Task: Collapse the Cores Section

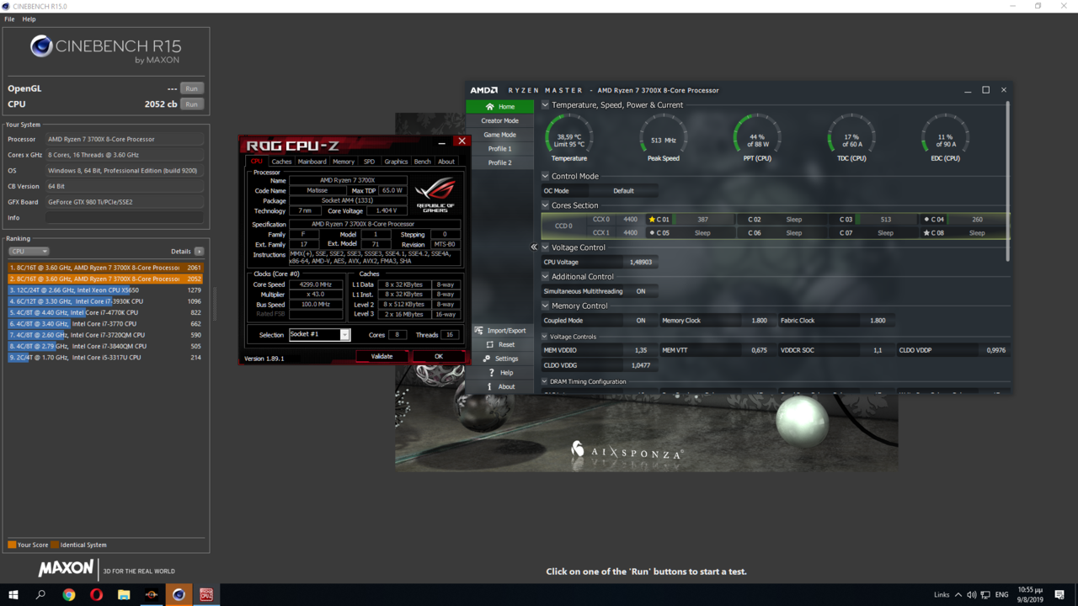Action: [545, 205]
